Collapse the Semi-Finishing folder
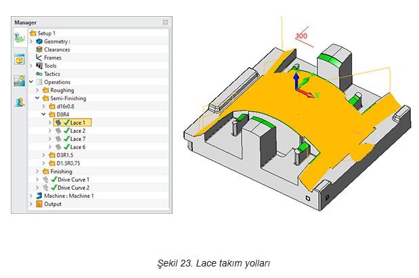 pyautogui.click(x=38, y=98)
